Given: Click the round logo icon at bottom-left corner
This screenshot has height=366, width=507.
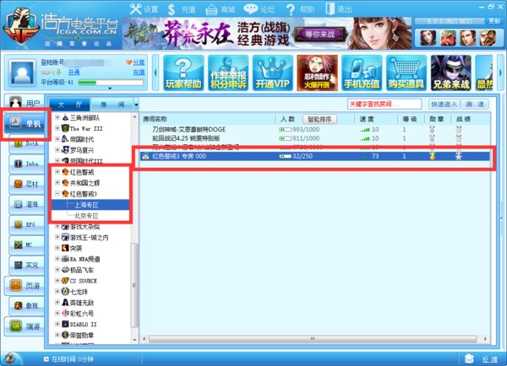Looking at the screenshot, I should [x=9, y=358].
